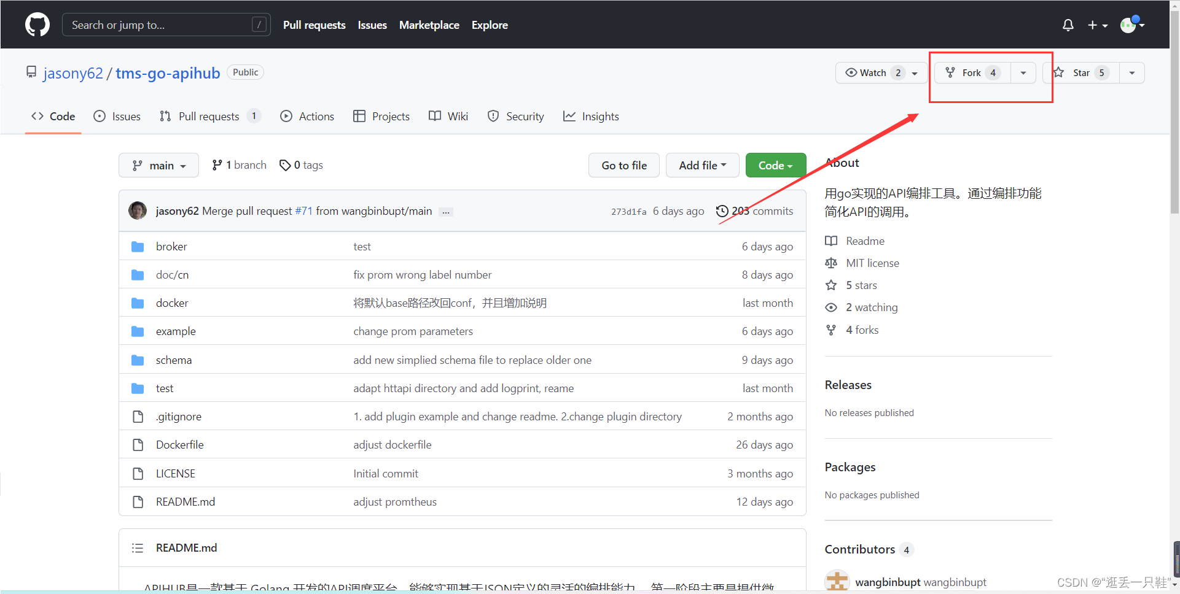Open the notifications bell
The image size is (1180, 594).
point(1068,25)
